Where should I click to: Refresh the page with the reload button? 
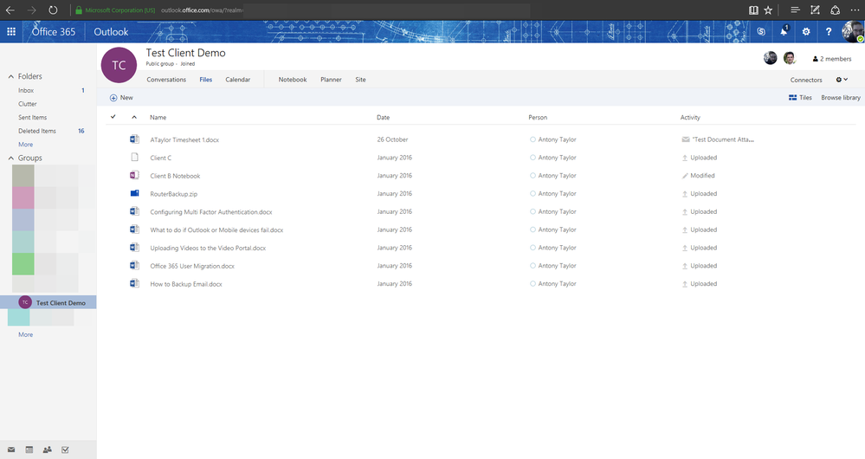tap(53, 10)
